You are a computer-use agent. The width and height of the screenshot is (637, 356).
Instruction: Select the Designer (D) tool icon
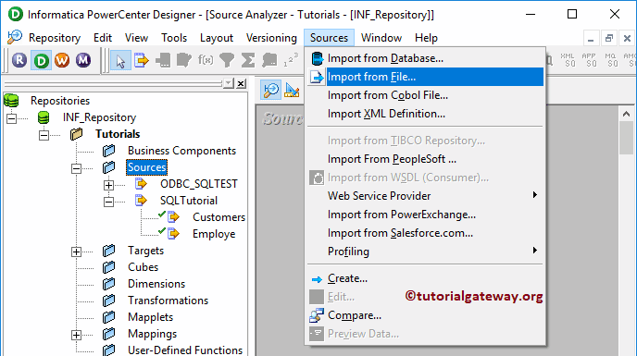41,60
